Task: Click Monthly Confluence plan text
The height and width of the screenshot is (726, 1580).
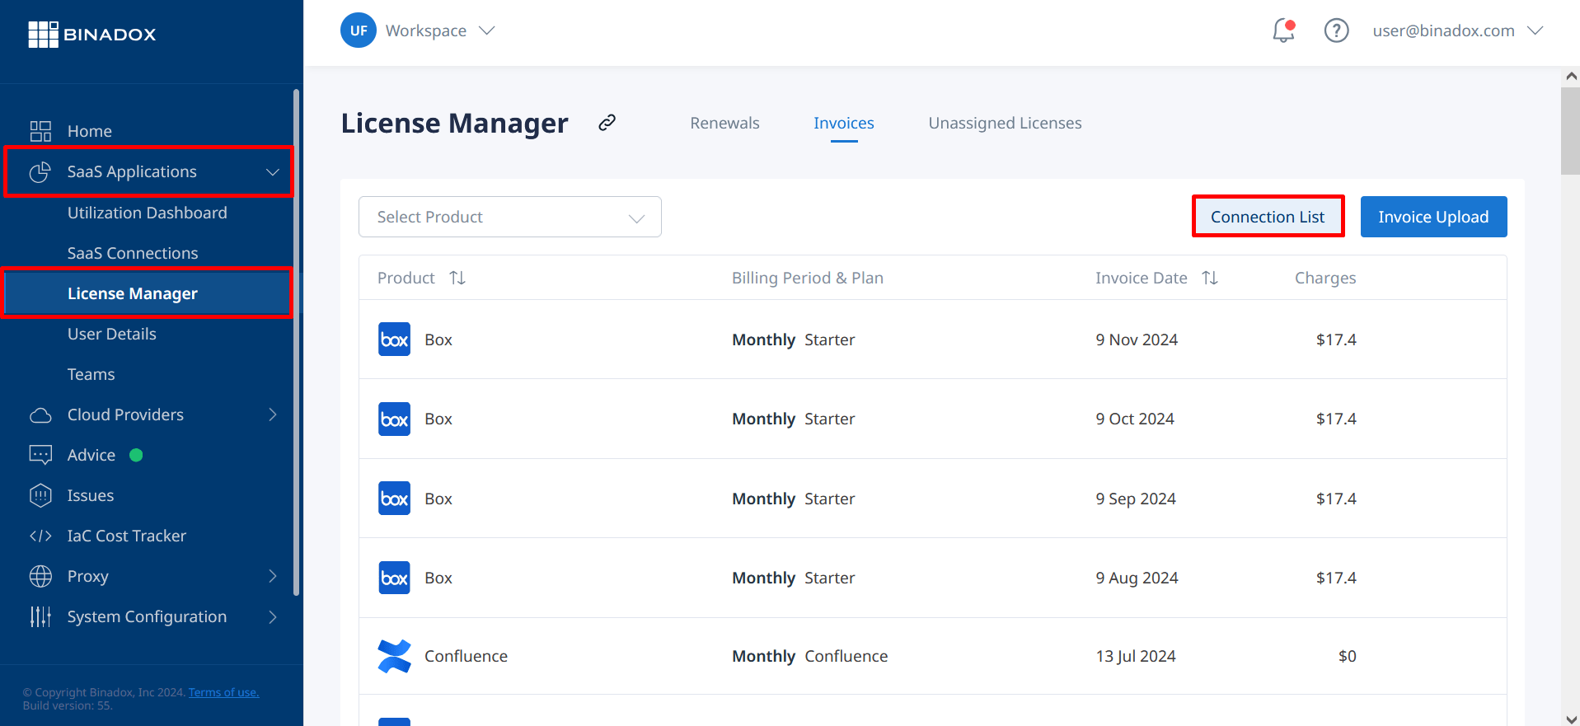Action: click(809, 656)
